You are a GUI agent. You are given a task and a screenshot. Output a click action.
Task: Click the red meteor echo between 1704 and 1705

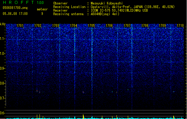pyautogui.click(x=83, y=92)
